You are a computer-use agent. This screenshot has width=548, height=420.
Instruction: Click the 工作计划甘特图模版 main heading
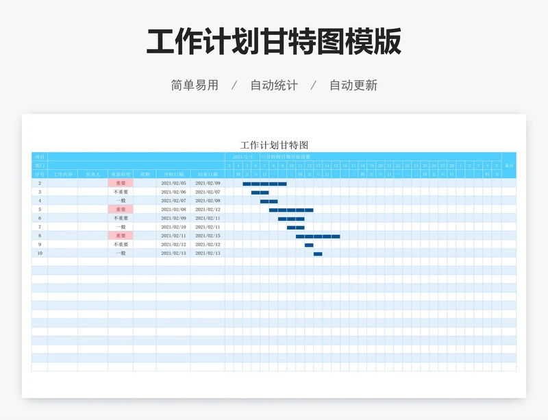pyautogui.click(x=273, y=42)
